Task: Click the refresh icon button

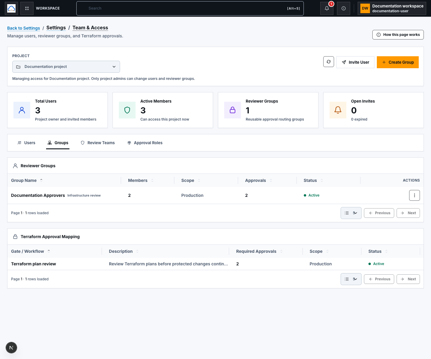Action: (x=329, y=62)
